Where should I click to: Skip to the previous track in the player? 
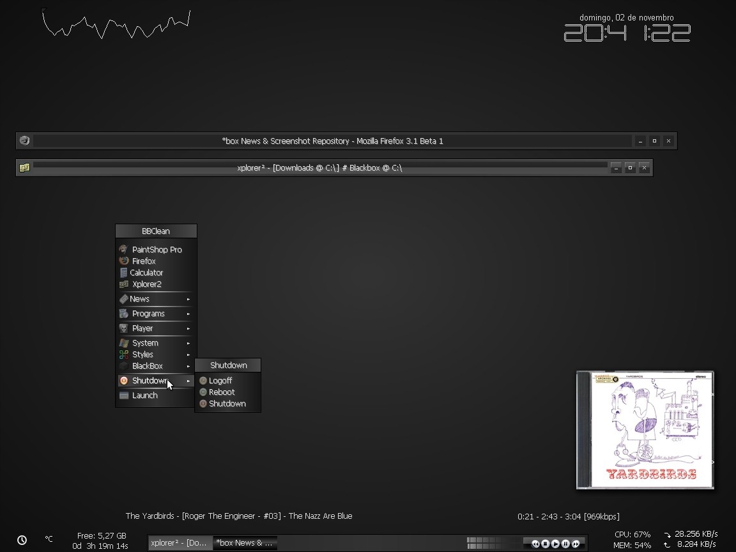tap(535, 544)
